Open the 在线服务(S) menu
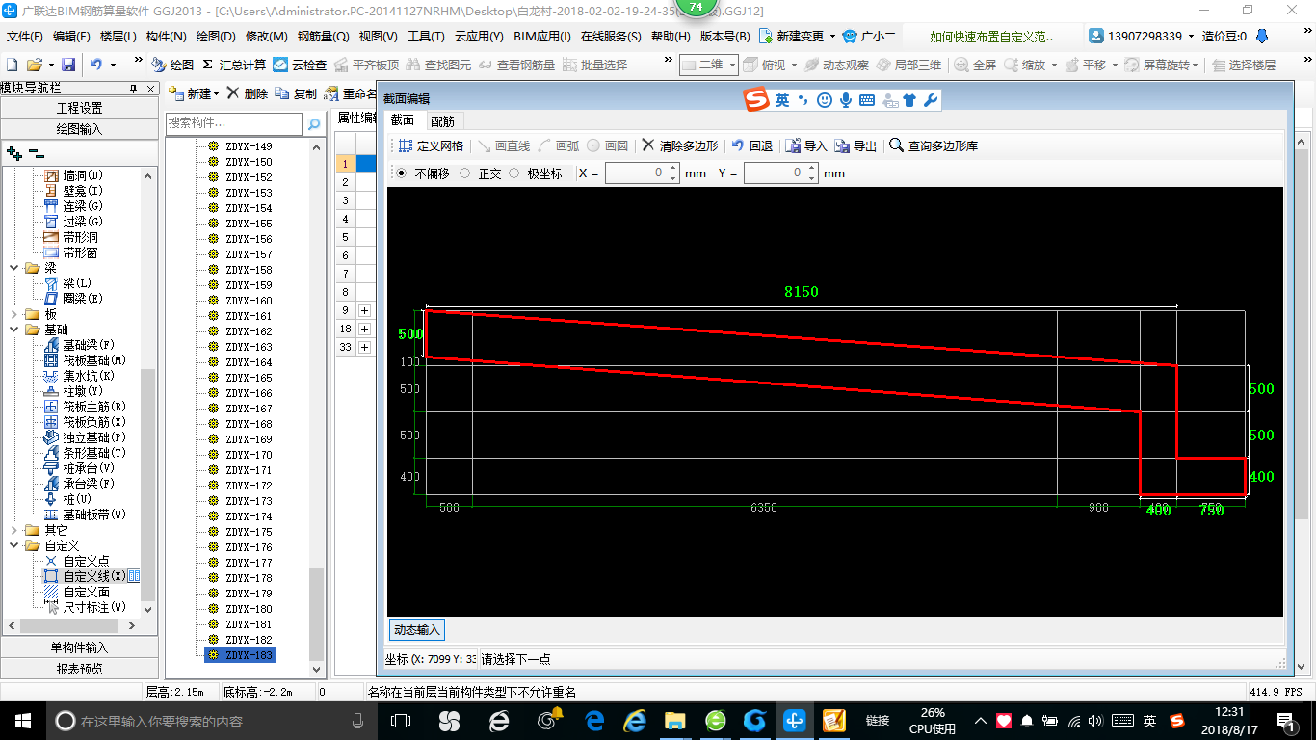This screenshot has width=1316, height=740. click(611, 37)
